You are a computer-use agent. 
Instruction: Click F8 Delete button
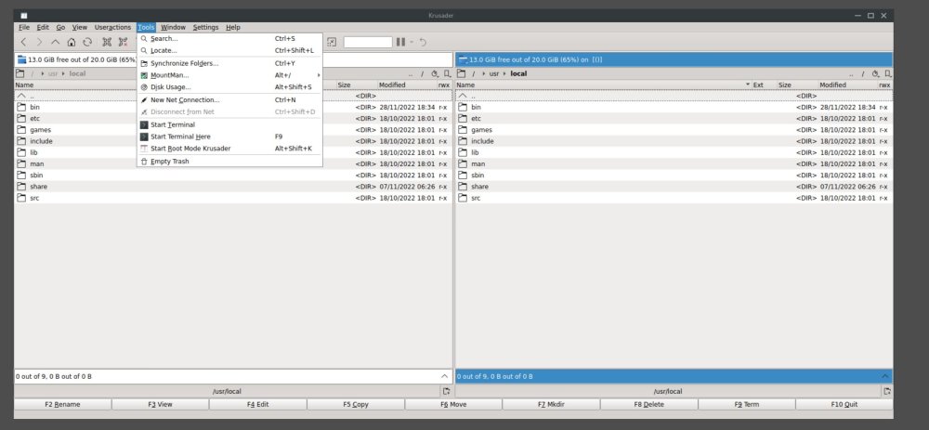648,405
